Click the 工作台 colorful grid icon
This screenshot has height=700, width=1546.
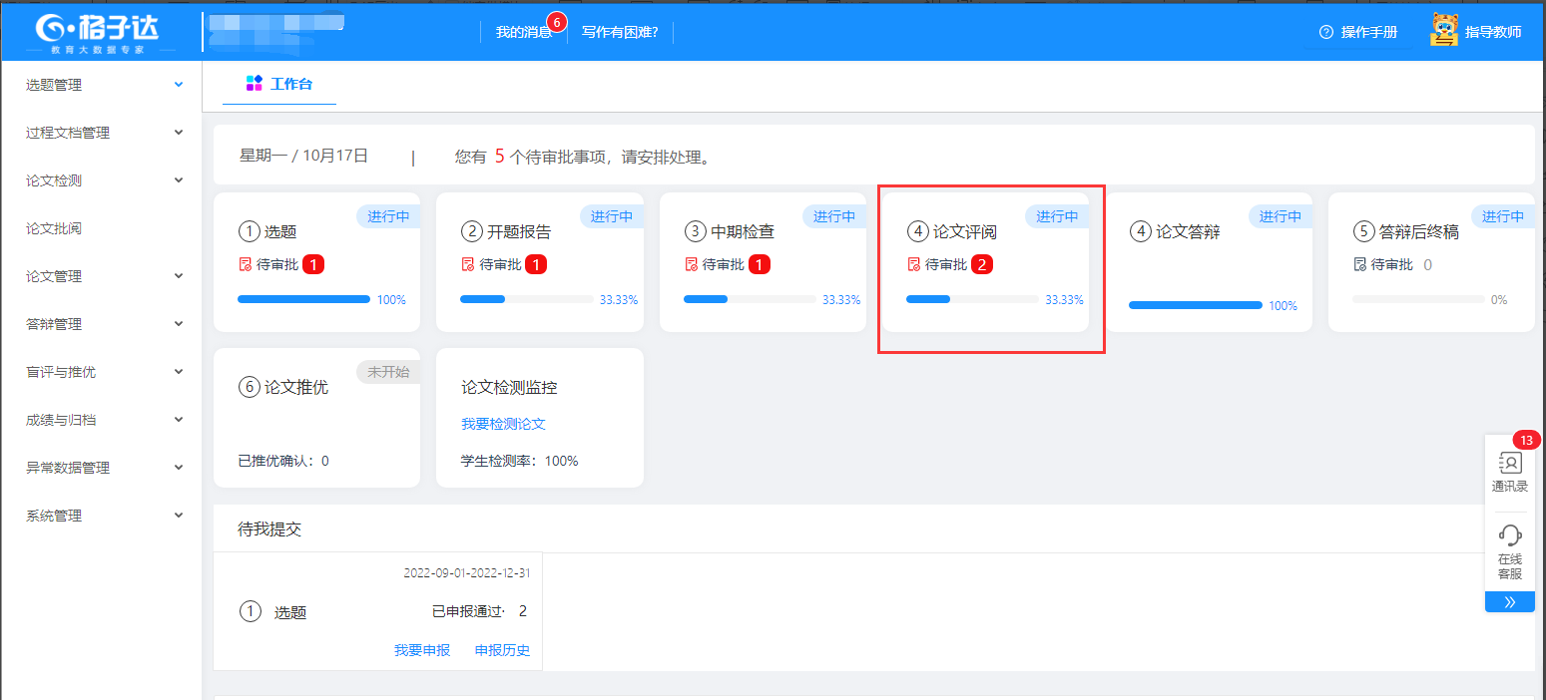point(255,84)
